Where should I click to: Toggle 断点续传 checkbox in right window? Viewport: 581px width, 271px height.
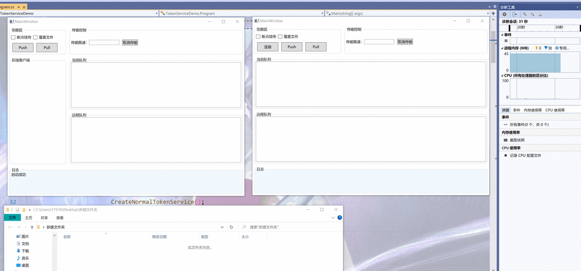point(259,37)
